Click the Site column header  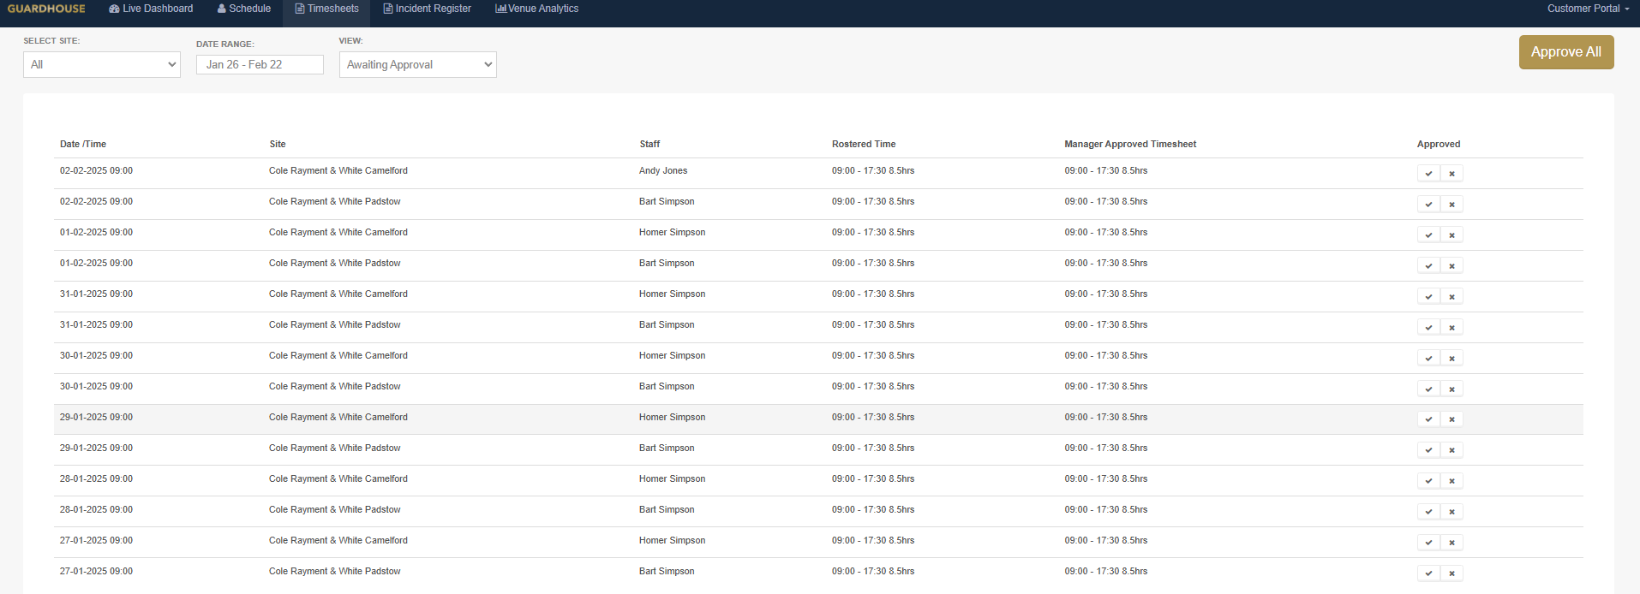278,144
